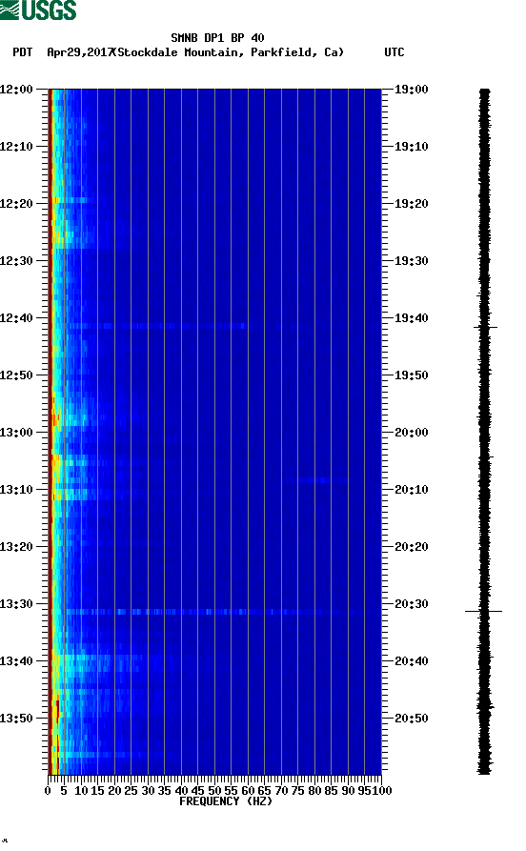The width and height of the screenshot is (526, 851).
Task: Click the waveform seismogram trace at its top
Action: [x=485, y=92]
